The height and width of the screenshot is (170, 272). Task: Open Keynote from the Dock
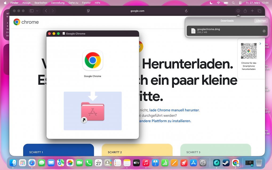(x=155, y=163)
